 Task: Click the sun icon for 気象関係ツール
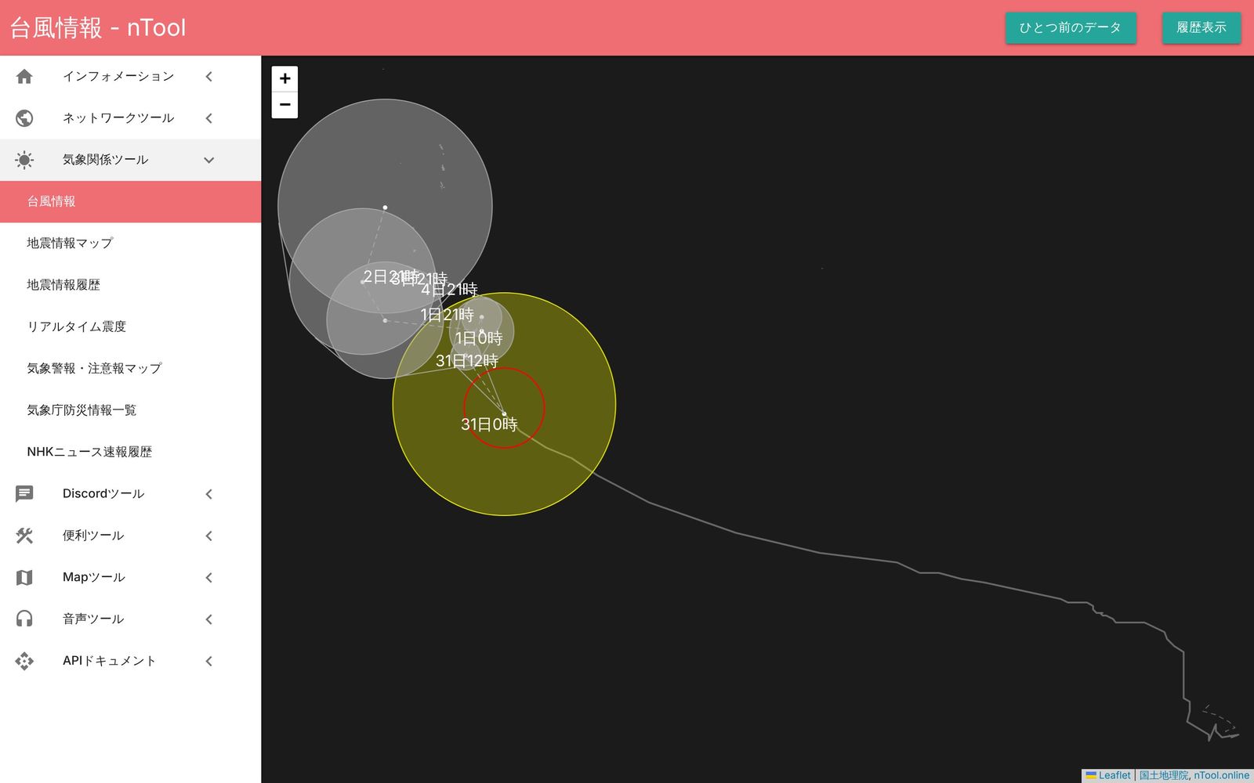(x=24, y=160)
